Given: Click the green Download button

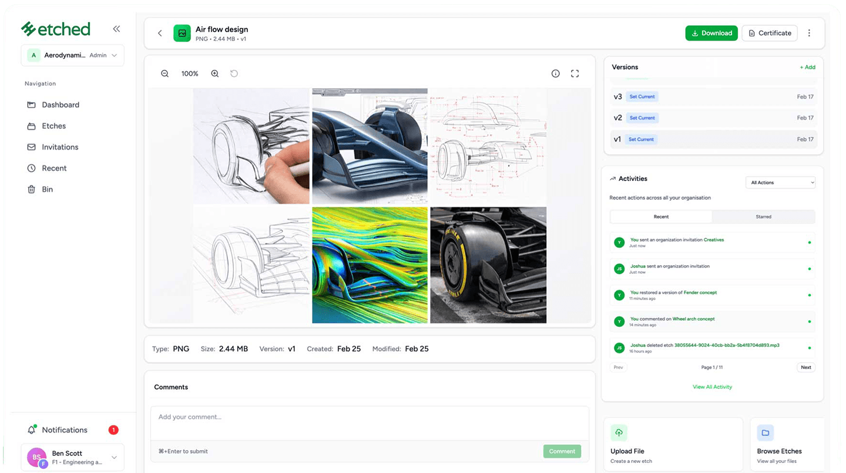Looking at the screenshot, I should point(711,33).
